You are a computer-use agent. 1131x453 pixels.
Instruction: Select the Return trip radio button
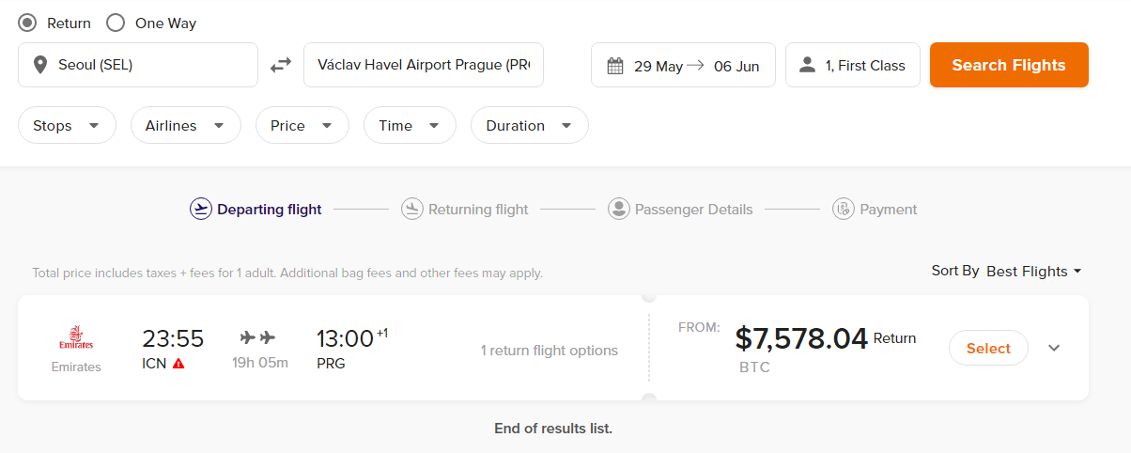coord(28,23)
